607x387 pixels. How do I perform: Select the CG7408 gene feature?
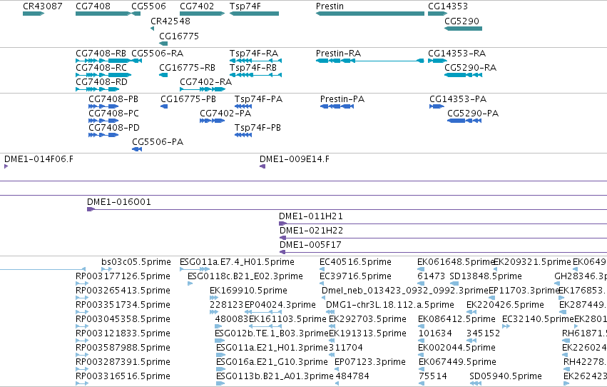point(103,14)
